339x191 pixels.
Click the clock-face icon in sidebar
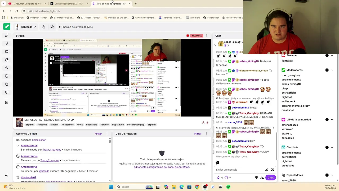click(7, 84)
